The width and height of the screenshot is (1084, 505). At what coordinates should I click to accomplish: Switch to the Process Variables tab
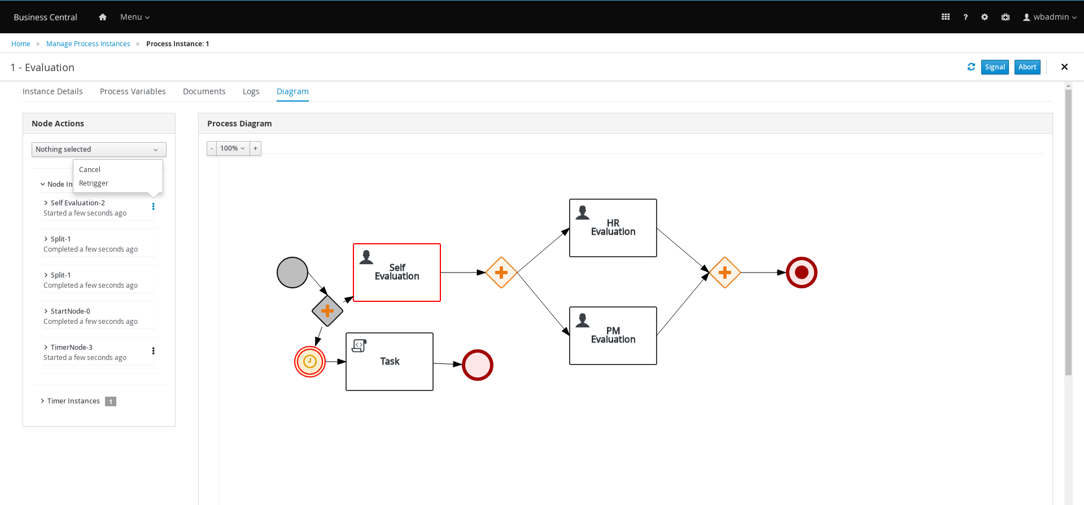coord(133,91)
